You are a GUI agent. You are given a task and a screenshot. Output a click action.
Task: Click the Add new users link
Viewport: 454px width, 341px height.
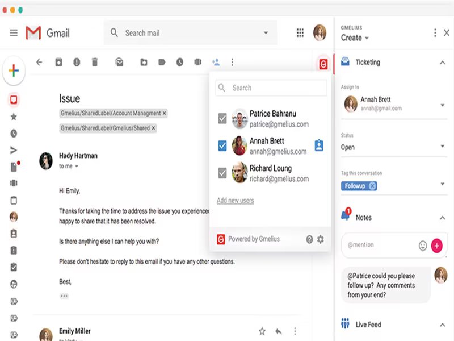coord(236,201)
